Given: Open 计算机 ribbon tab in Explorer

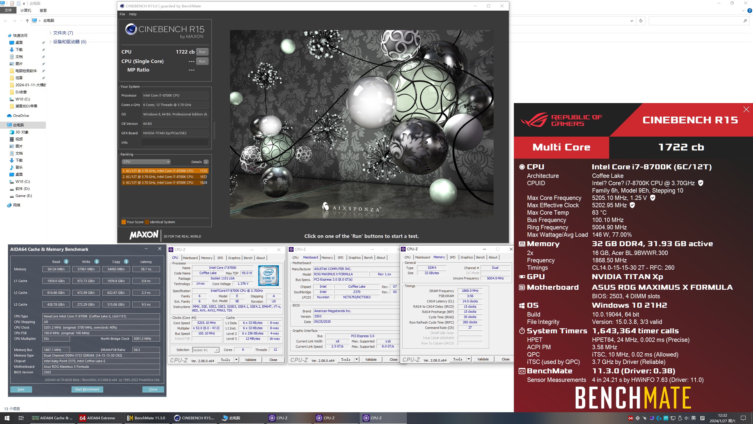Looking at the screenshot, I should (x=26, y=11).
